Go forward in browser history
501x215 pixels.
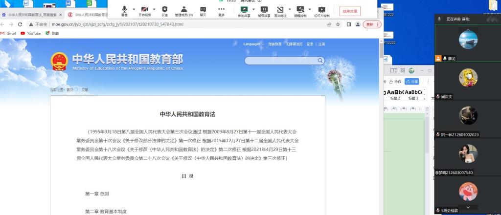point(11,24)
